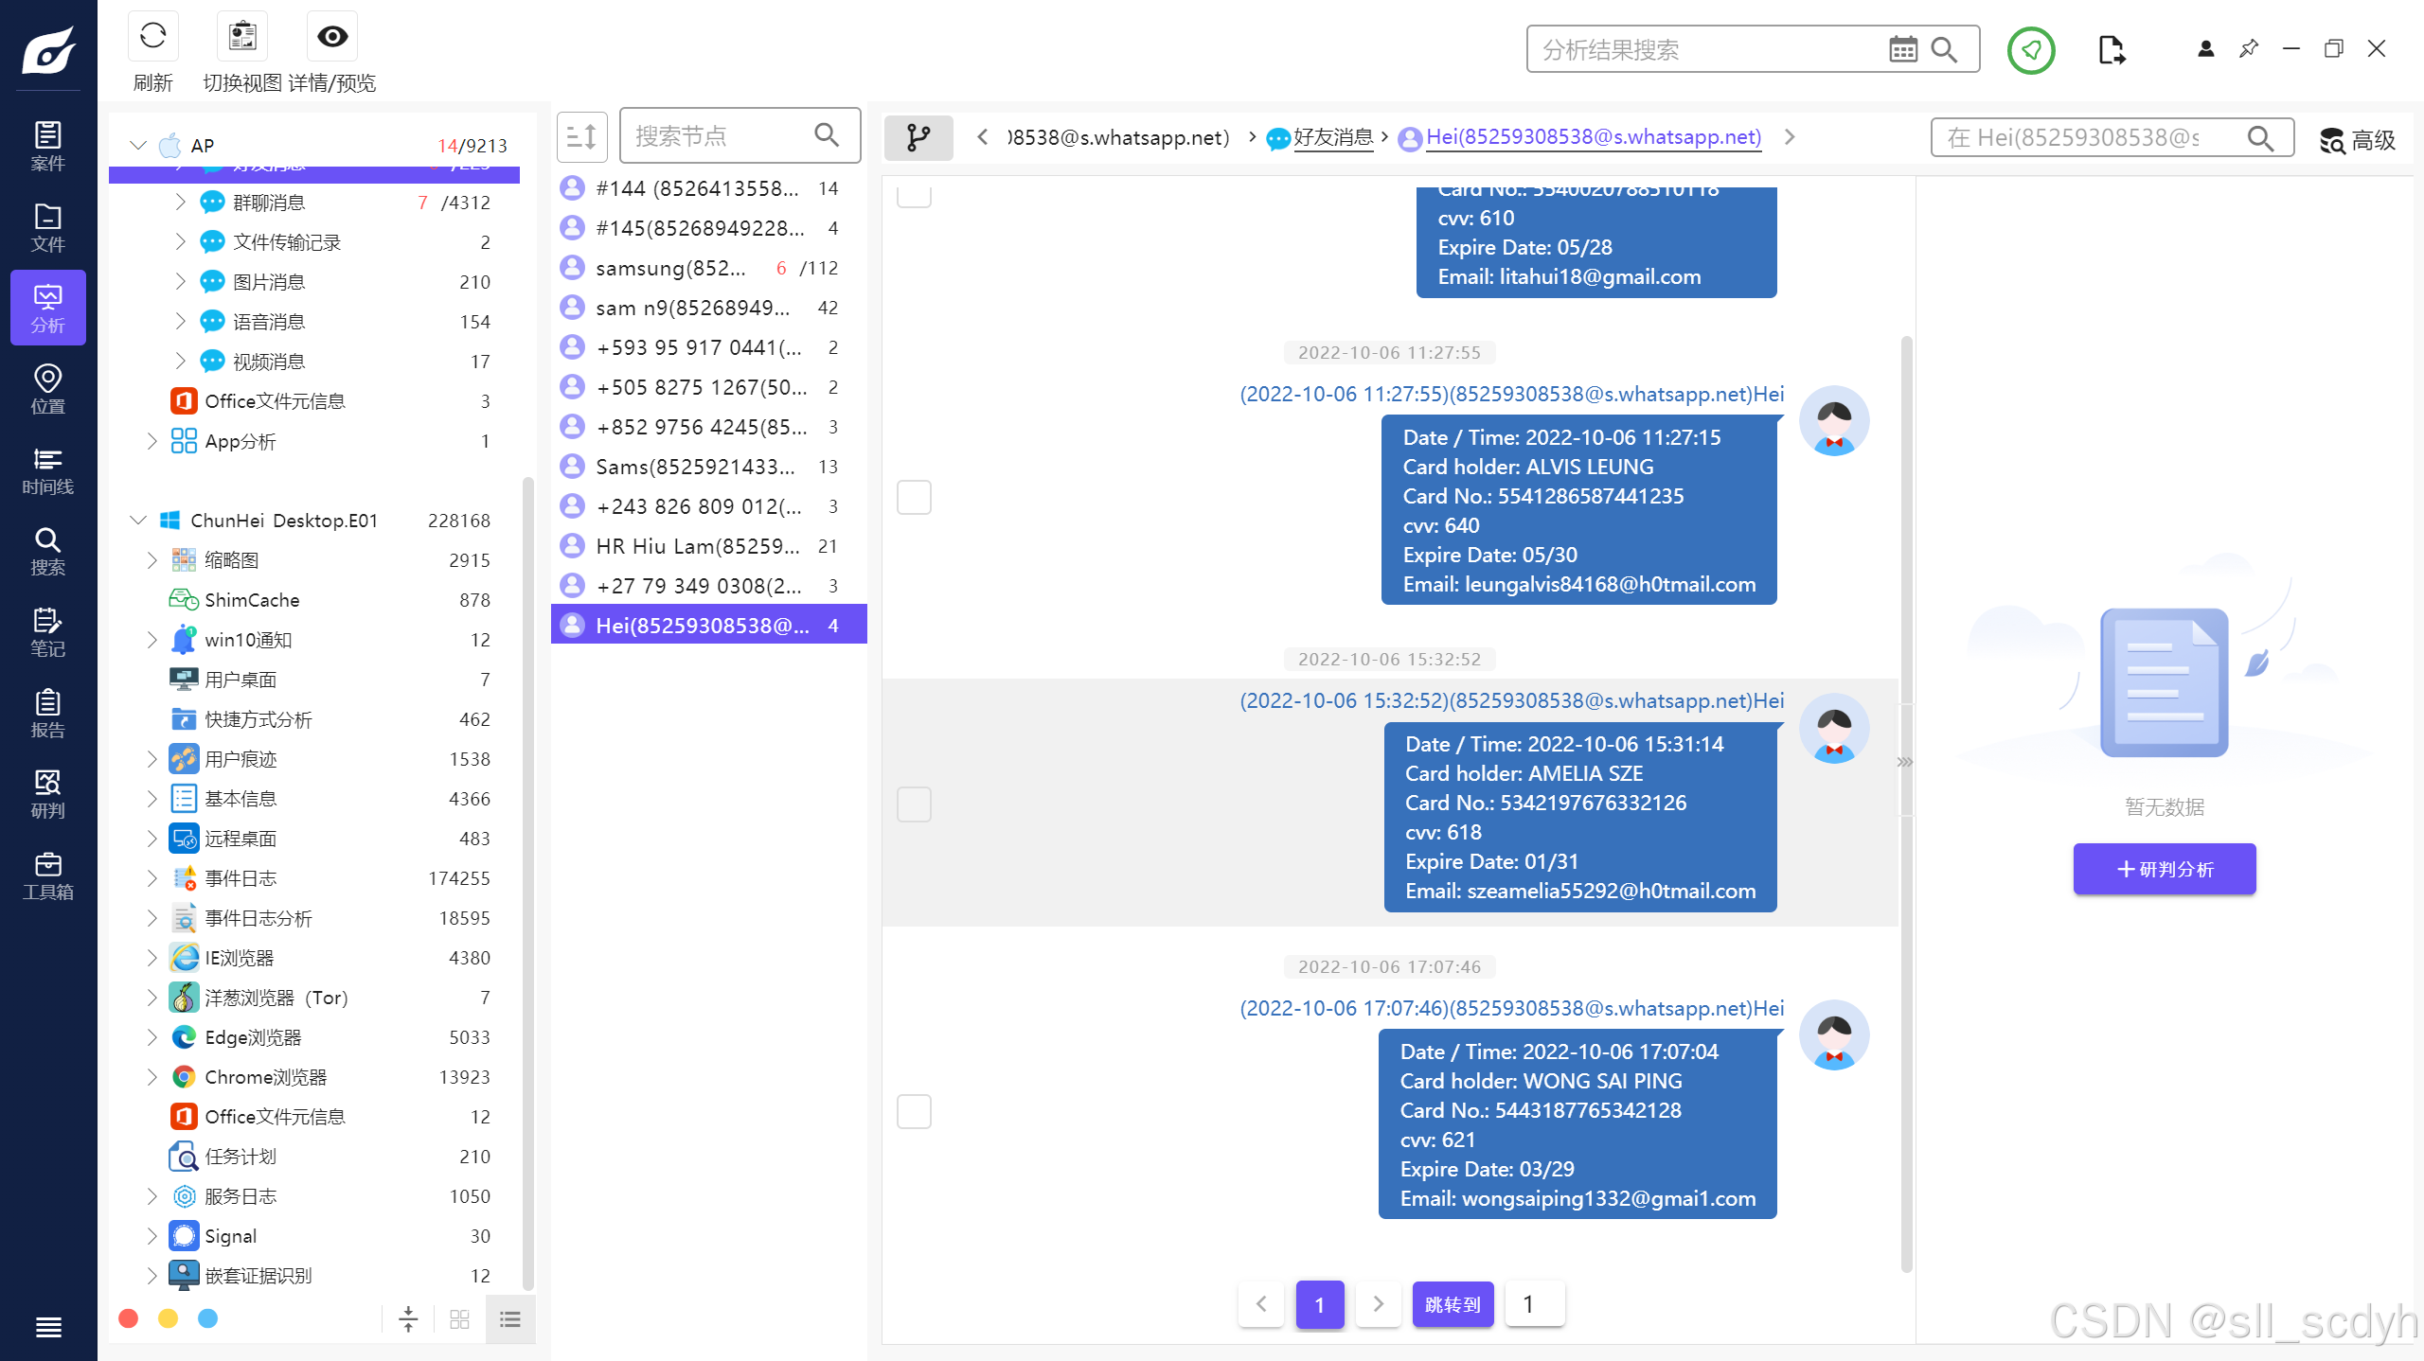Check the box beside ALVIS LEUNG message

coord(914,497)
